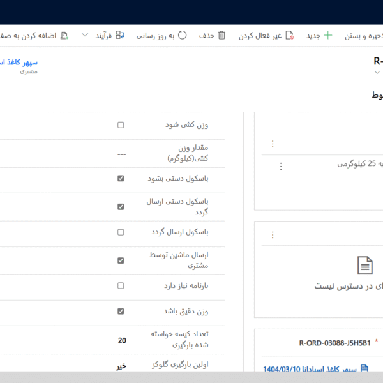Screen dimensions: 383x383
Task: Click the trash Delete (حذف) icon
Action: click(222, 36)
